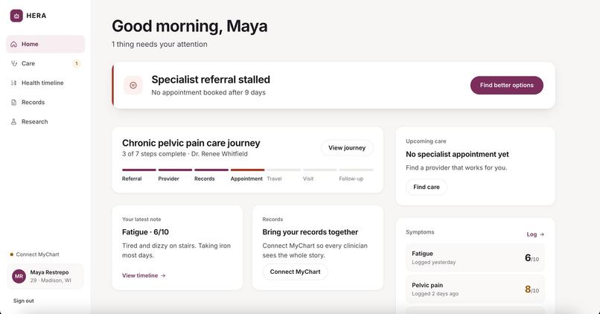Click the Care notification badge
600x314 pixels.
click(77, 63)
